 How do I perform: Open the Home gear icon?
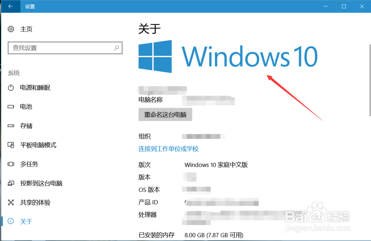[x=11, y=29]
